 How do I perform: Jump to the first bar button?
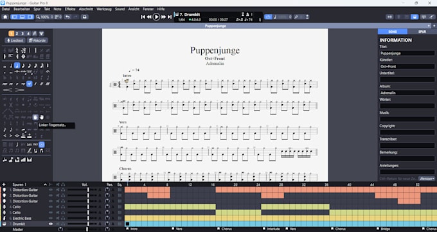point(143,17)
